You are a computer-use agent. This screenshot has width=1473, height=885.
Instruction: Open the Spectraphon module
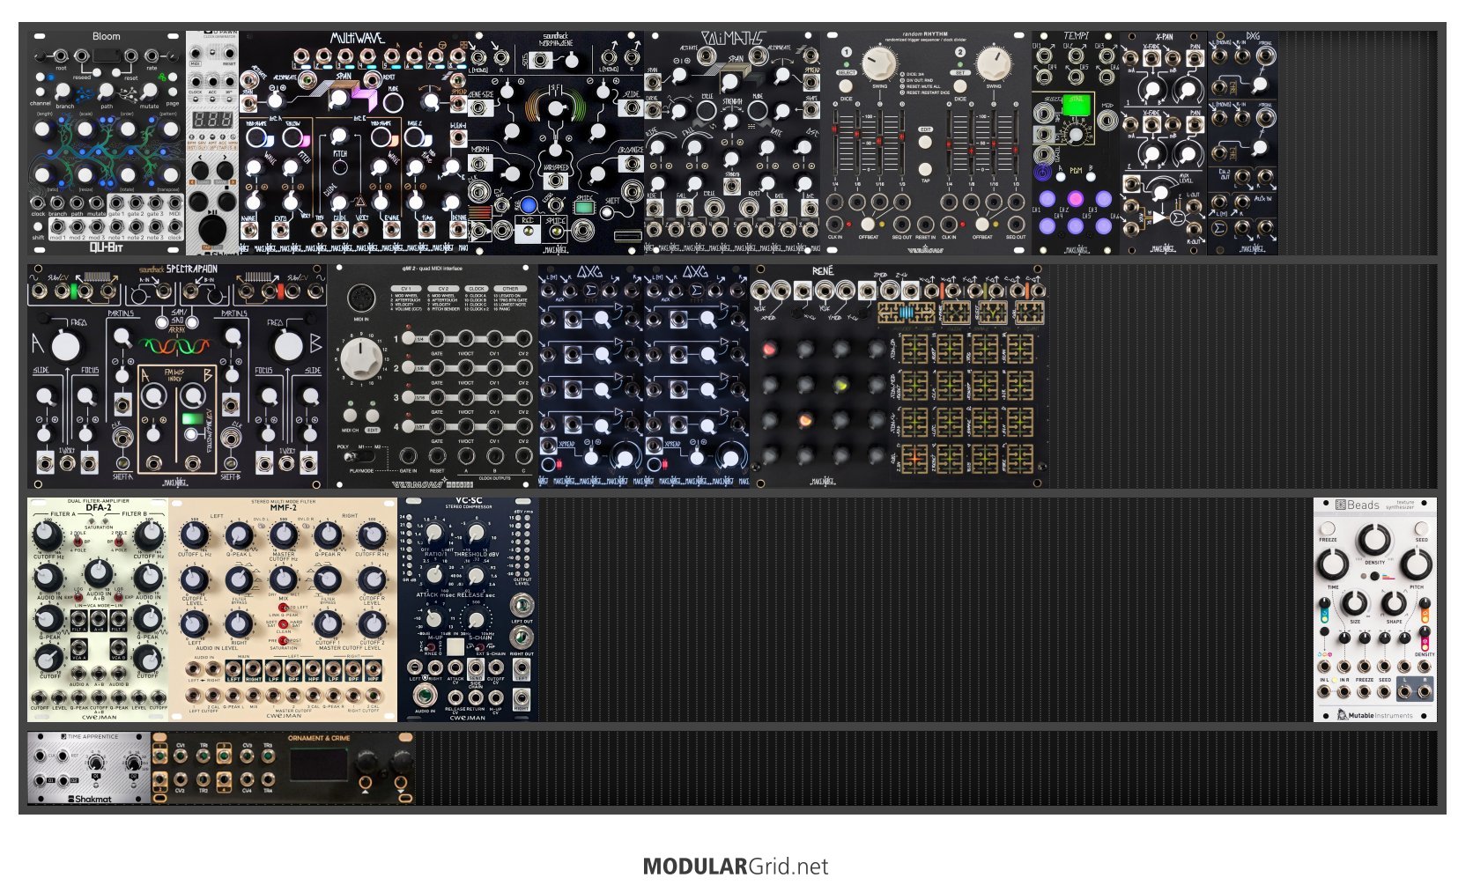(177, 377)
